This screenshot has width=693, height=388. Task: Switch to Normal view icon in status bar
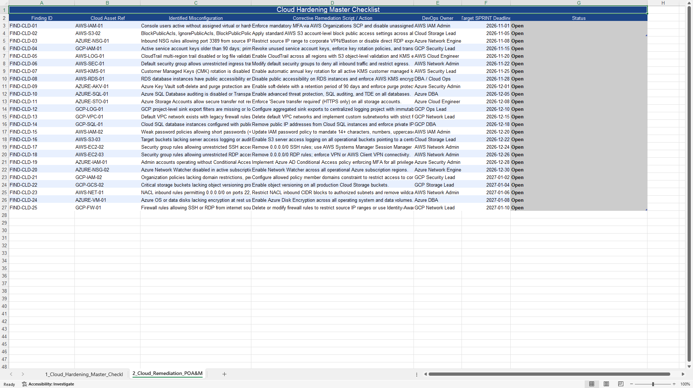pyautogui.click(x=592, y=384)
